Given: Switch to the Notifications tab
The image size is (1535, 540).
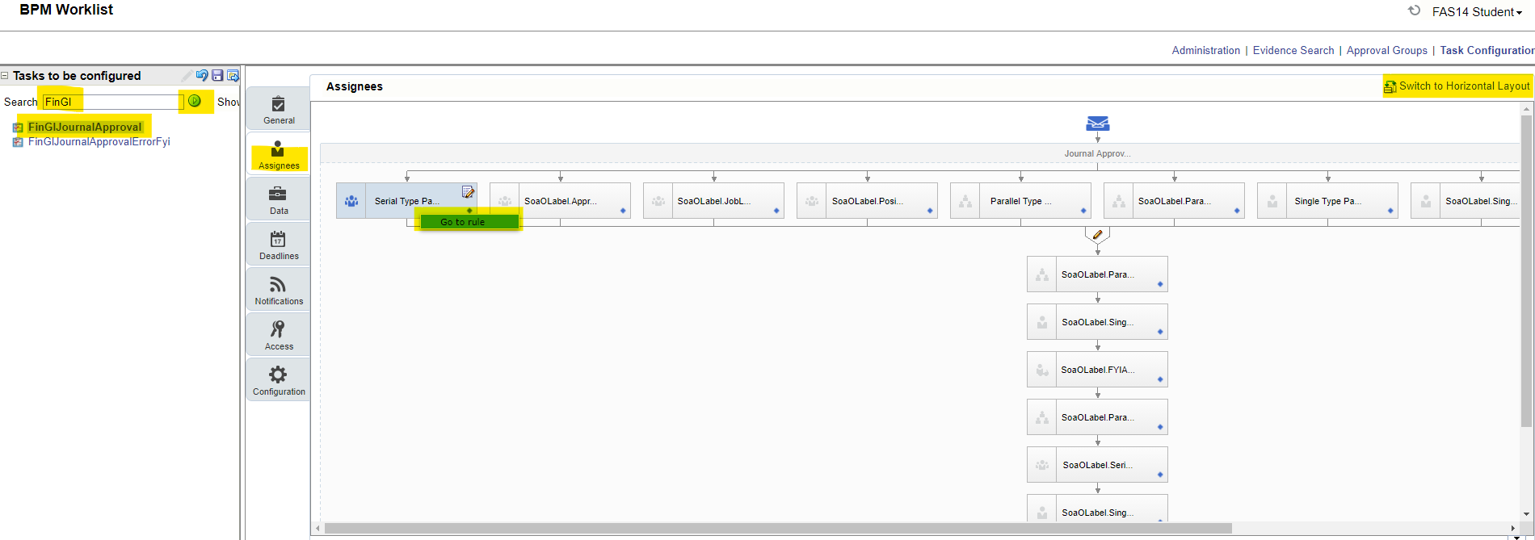Looking at the screenshot, I should tap(279, 290).
